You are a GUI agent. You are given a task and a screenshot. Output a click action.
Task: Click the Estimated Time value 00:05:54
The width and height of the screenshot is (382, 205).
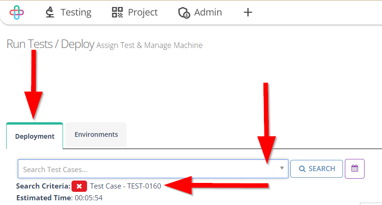pos(88,198)
